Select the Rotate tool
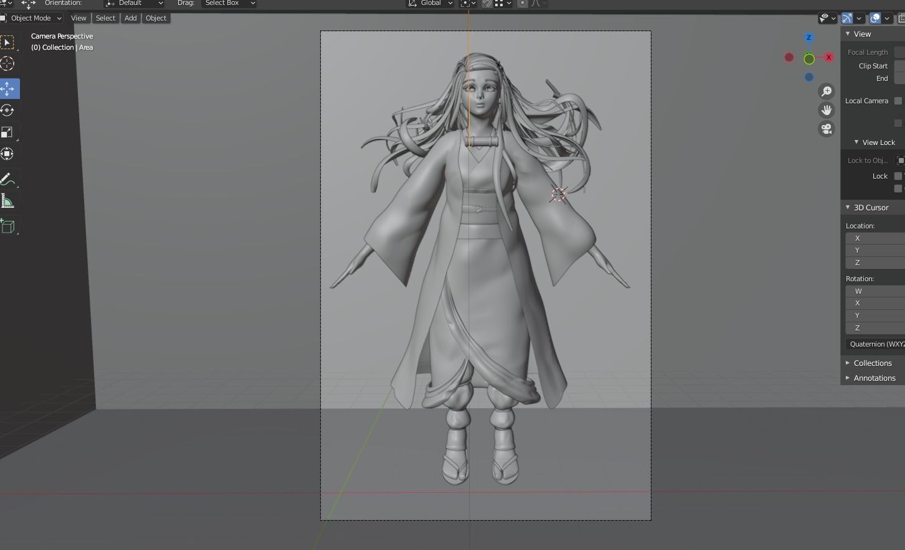Screen dimensions: 905x550 [9, 110]
